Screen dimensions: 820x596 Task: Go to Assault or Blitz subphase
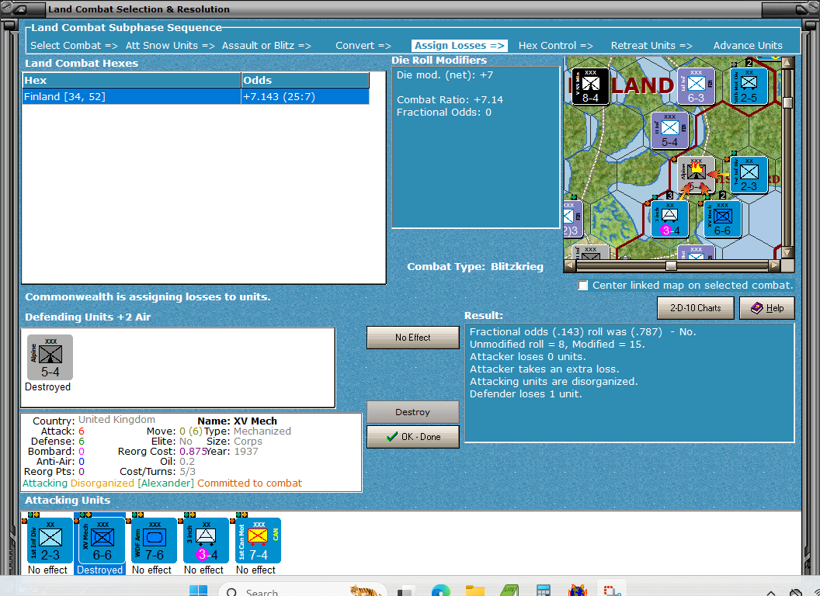pyautogui.click(x=266, y=46)
